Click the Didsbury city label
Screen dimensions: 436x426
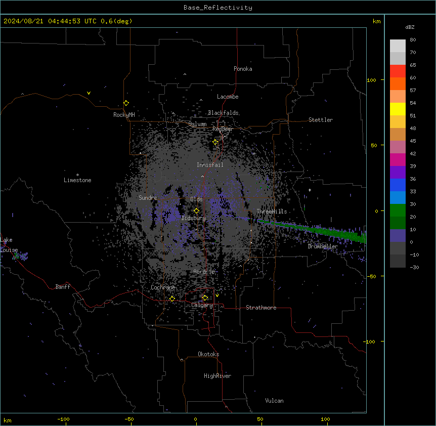coord(194,218)
